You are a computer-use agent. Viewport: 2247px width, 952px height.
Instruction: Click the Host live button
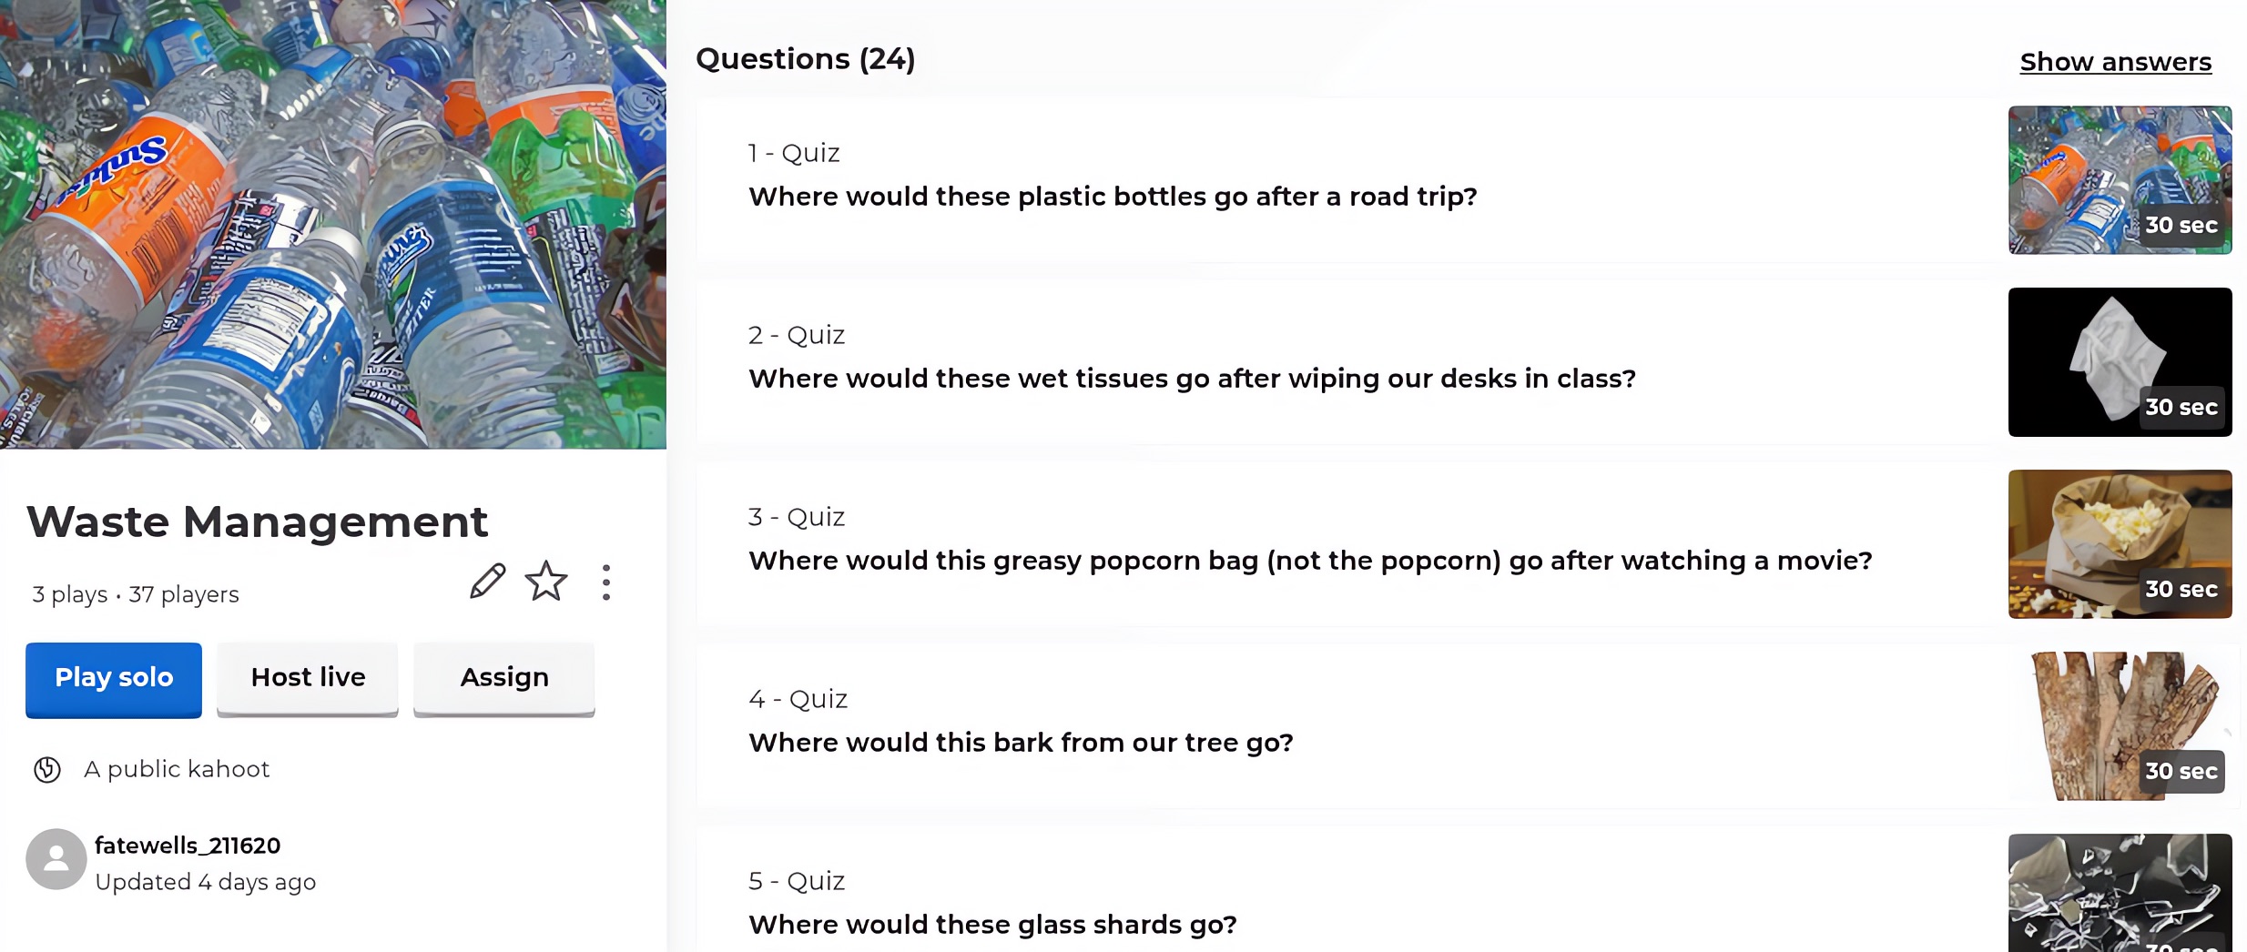[x=307, y=678]
